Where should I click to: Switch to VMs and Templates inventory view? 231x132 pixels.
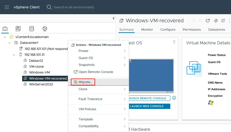[x=18, y=29]
